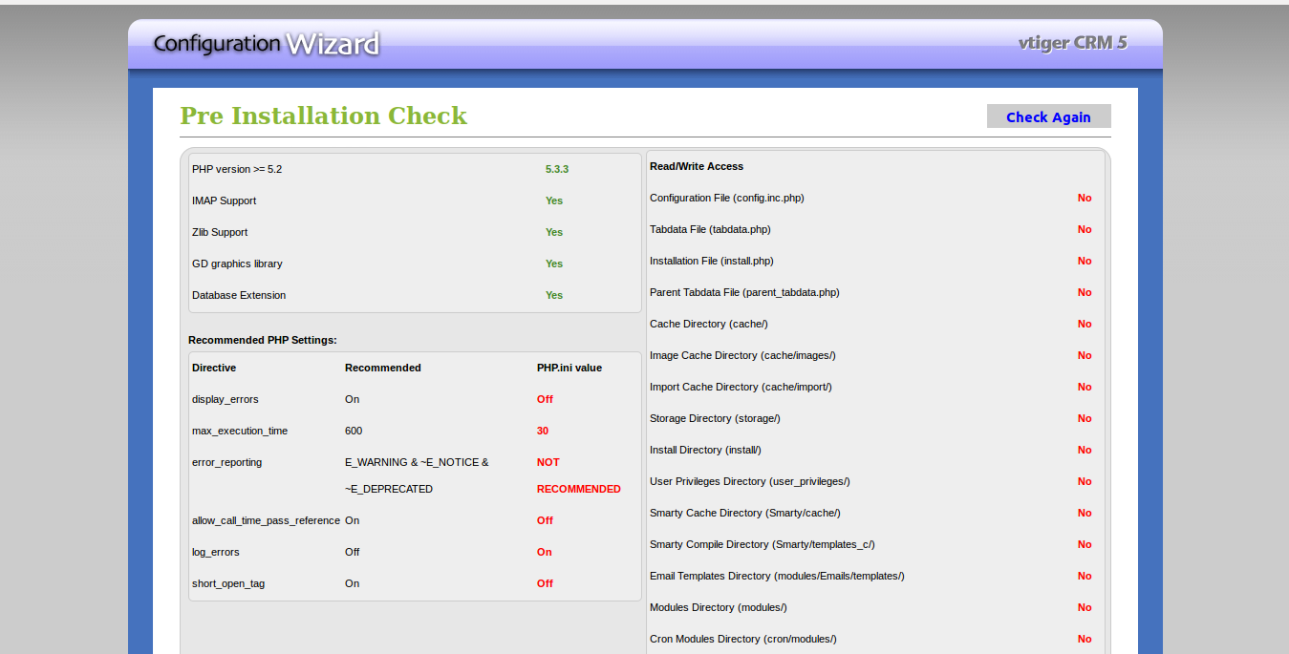
Task: Click the Install Directory (install/) row
Action: (875, 450)
